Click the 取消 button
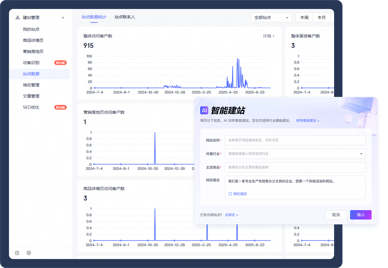The width and height of the screenshot is (388, 268). pyautogui.click(x=336, y=215)
